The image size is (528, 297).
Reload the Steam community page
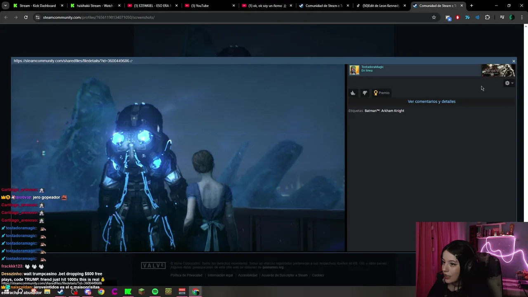(x=26, y=17)
